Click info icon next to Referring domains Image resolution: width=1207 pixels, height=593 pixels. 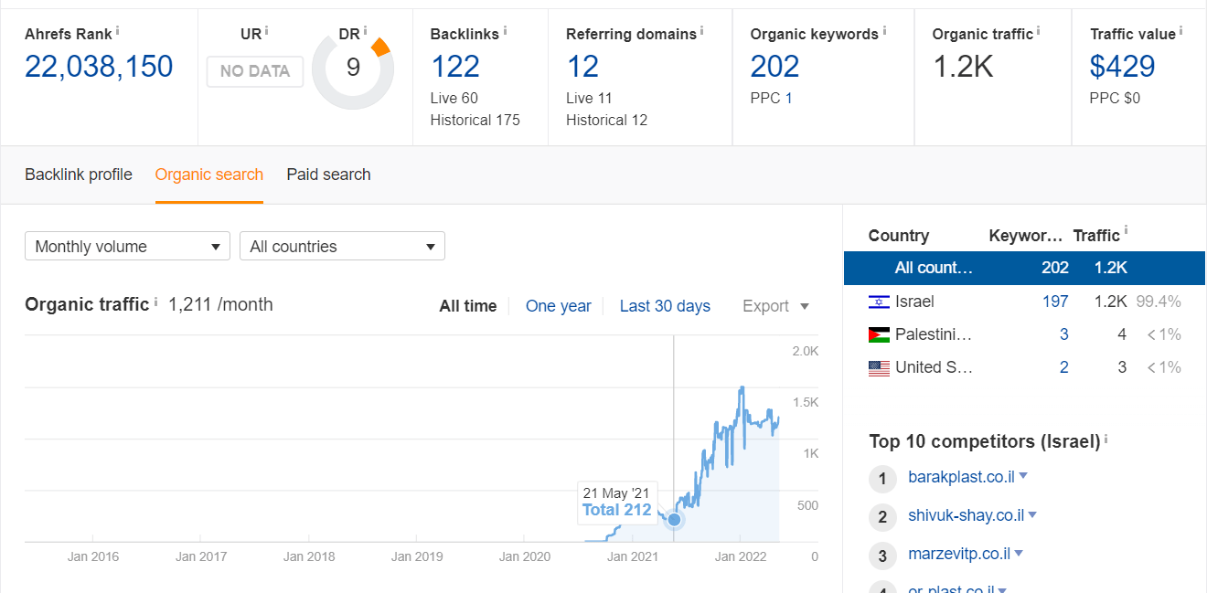tap(702, 31)
